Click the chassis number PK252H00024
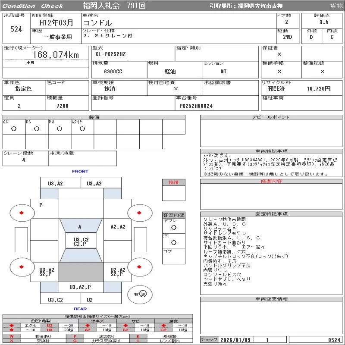This screenshot has width=345, height=345. point(196,106)
